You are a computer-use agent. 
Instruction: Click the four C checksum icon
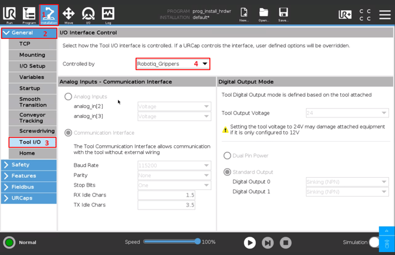[x=365, y=15]
